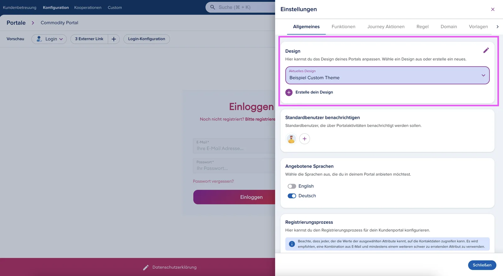This screenshot has height=276, width=503.
Task: Click the Schließen button
Action: (482, 265)
